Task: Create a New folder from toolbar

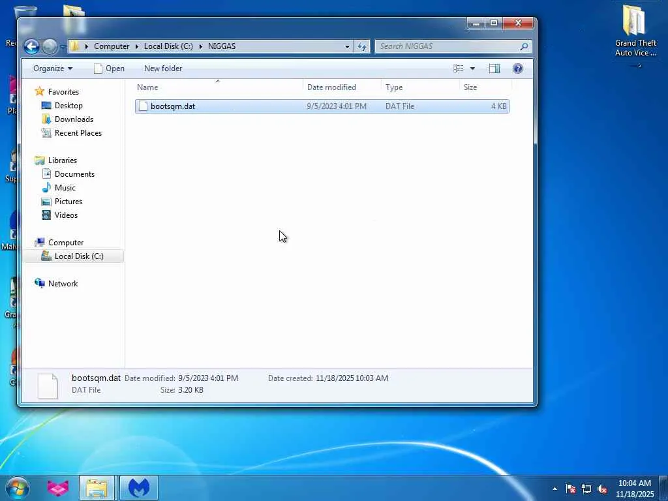Action: click(x=162, y=68)
